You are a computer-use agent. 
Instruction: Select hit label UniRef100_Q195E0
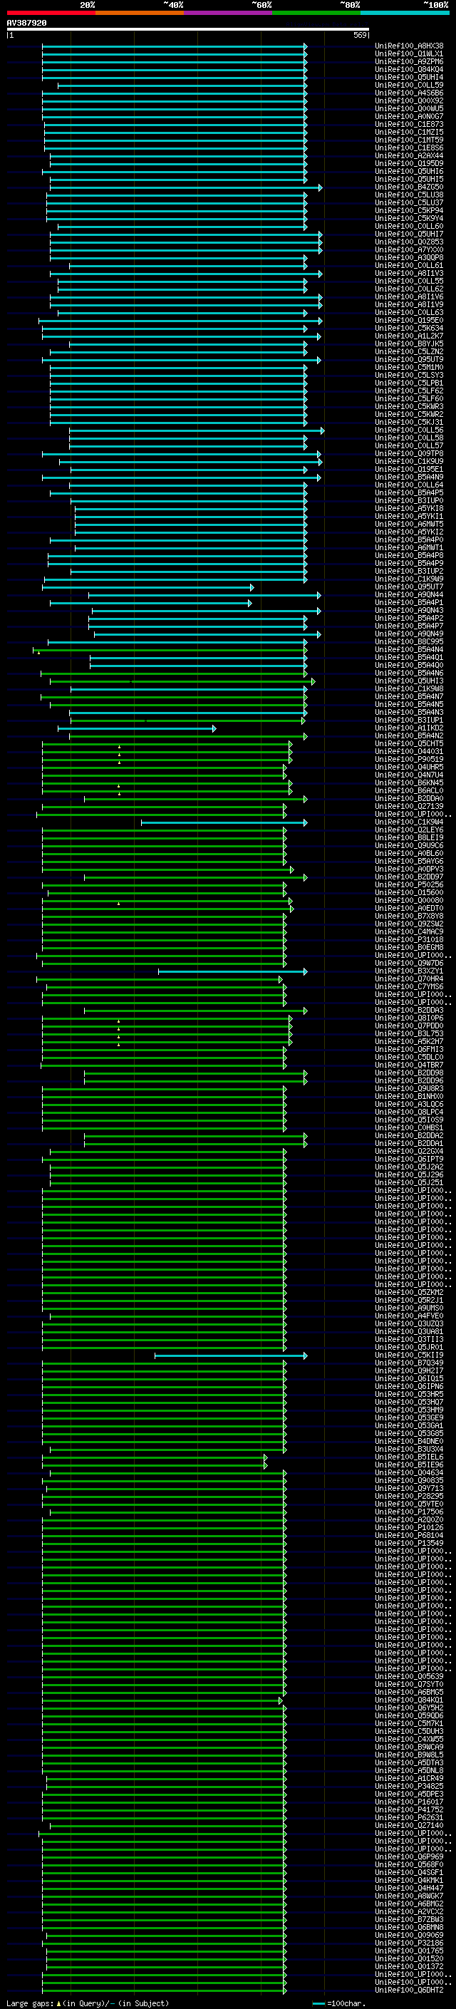coord(409,321)
